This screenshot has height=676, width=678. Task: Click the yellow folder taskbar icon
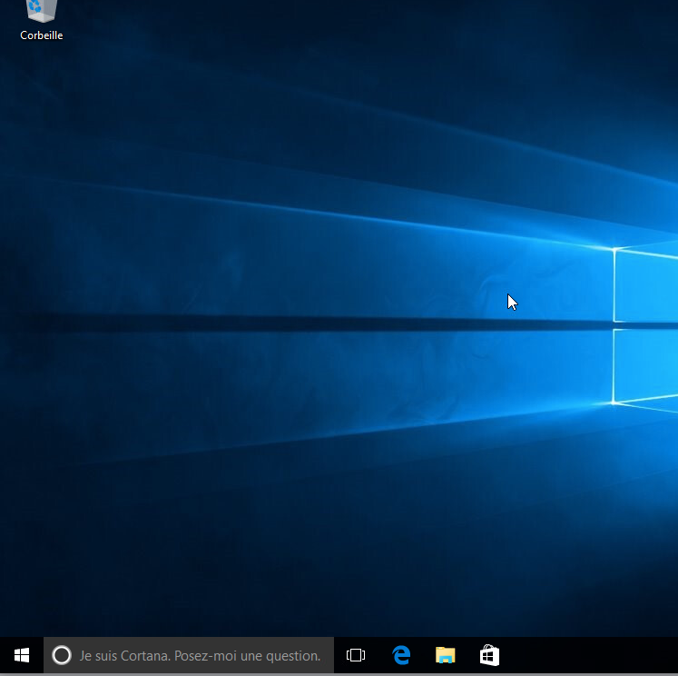(445, 655)
